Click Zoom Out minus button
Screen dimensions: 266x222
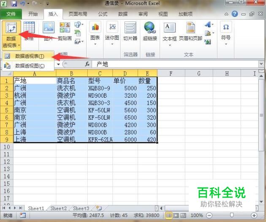209,215
